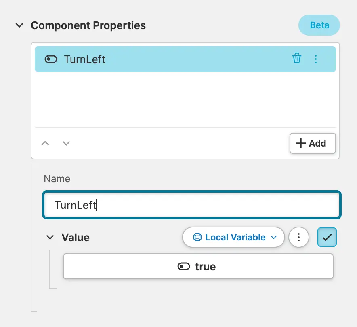Collapse the Value section chevron
The width and height of the screenshot is (357, 327).
pyautogui.click(x=50, y=238)
